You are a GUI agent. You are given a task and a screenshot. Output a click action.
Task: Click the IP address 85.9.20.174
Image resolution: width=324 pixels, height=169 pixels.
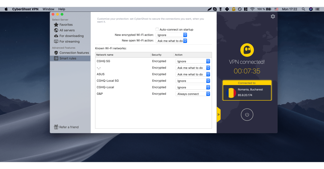245,95
